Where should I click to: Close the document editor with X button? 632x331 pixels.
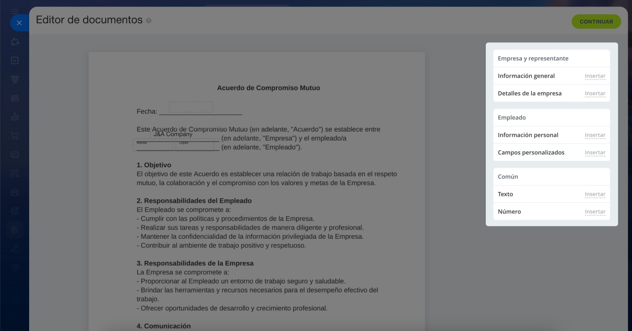click(19, 23)
